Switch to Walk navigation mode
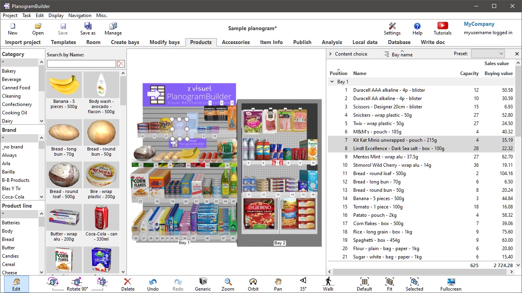Viewport: 522px width, 293px height. (x=328, y=283)
